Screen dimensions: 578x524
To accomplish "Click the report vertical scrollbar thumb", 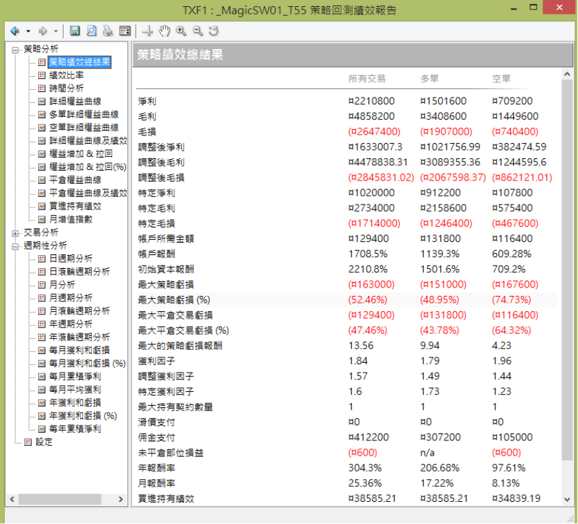I will [x=568, y=270].
